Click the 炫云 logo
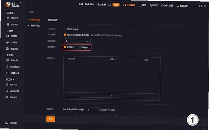The width and height of the screenshot is (209, 130). pos(13,5)
